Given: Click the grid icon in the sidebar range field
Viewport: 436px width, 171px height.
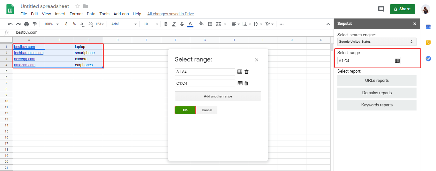Looking at the screenshot, I should (397, 61).
